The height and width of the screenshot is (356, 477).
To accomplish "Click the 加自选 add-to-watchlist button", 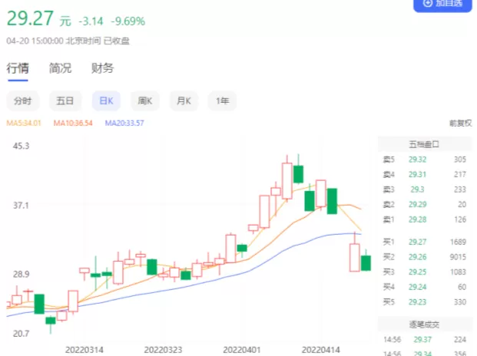I will 442,5.
